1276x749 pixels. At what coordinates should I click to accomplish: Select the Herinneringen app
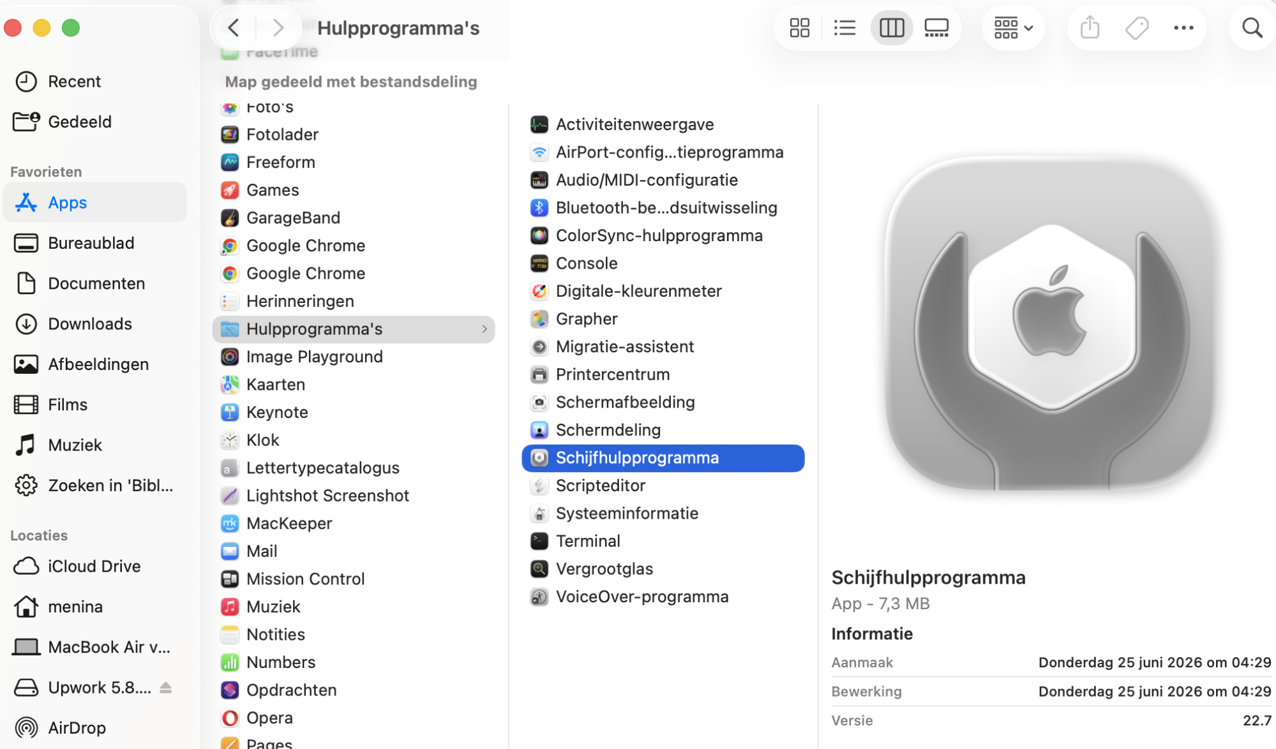354,300
